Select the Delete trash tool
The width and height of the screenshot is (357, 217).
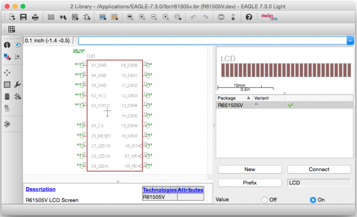tap(7, 96)
